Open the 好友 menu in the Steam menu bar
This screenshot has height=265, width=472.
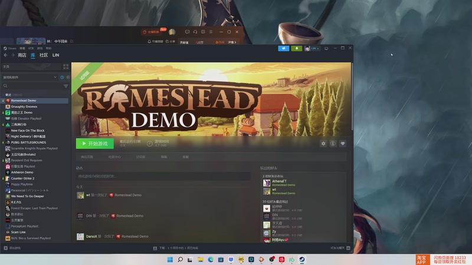[x=31, y=48]
